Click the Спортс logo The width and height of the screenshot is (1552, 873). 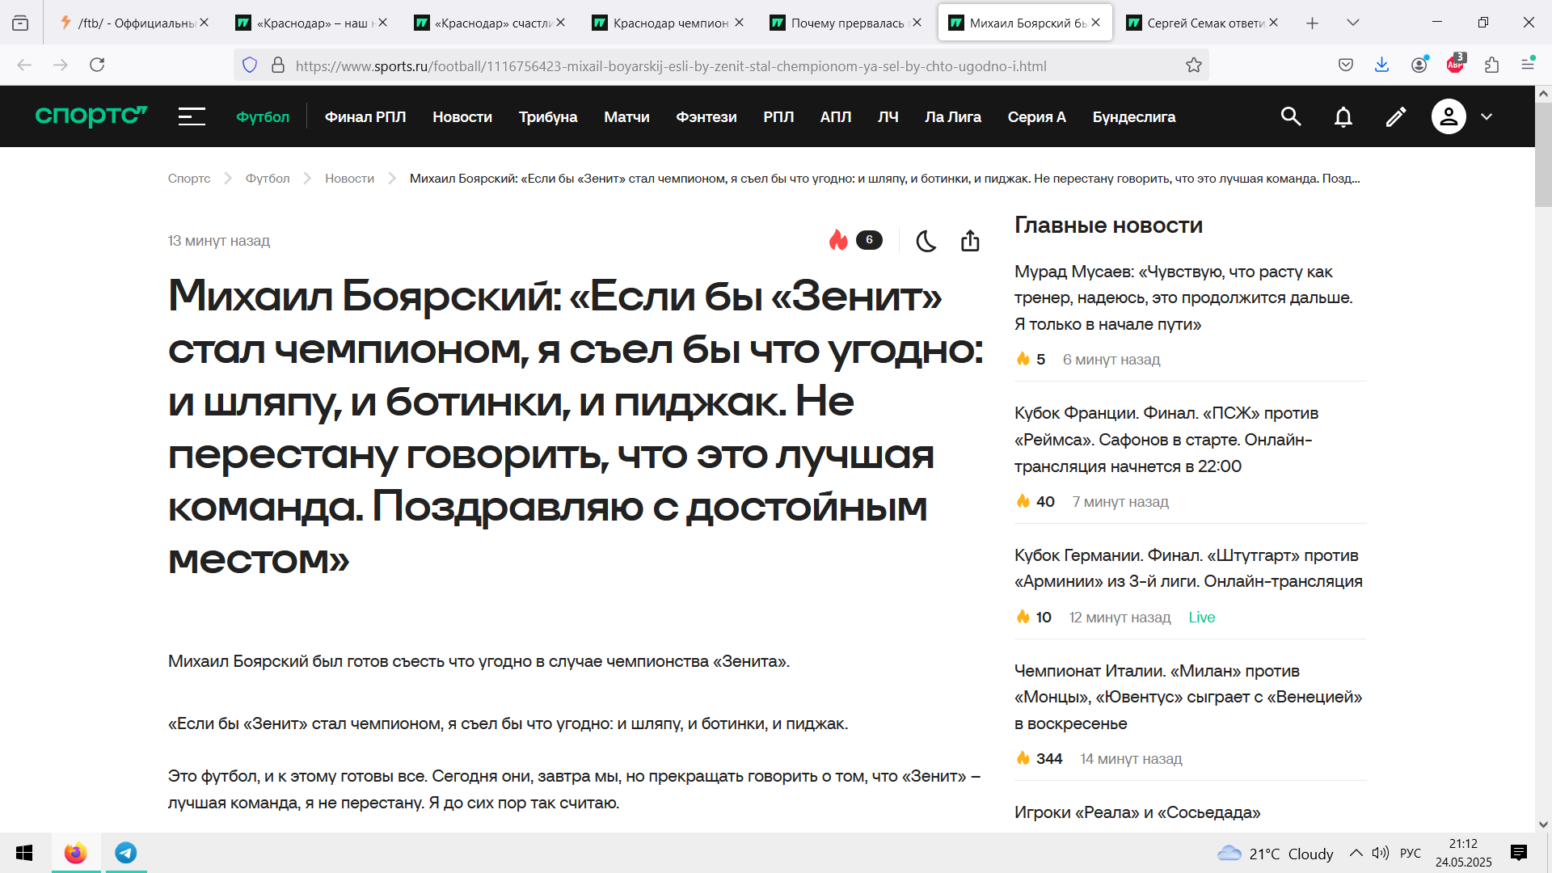click(91, 116)
